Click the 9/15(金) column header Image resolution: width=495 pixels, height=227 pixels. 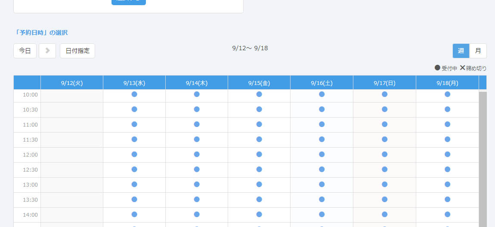[259, 83]
